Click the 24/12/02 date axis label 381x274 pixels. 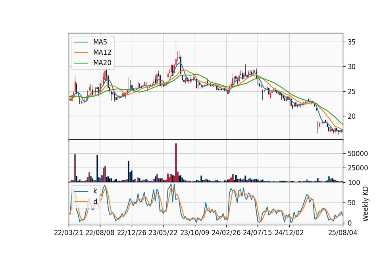point(289,233)
